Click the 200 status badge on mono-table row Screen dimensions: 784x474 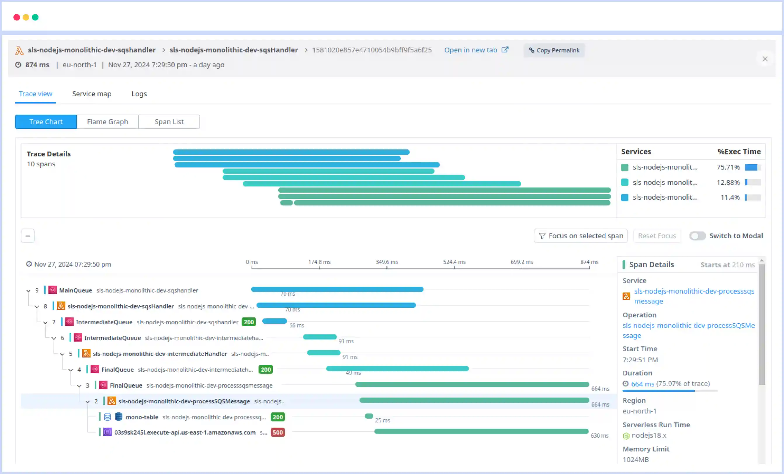coord(277,417)
